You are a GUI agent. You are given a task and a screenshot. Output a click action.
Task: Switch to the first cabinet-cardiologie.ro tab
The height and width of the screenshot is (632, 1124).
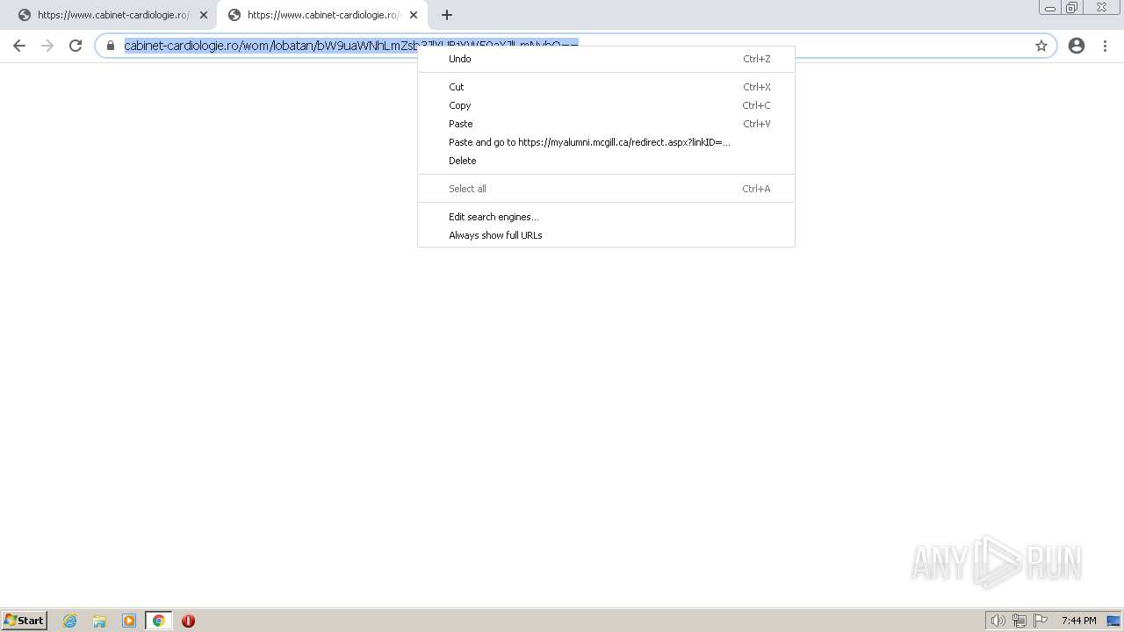pyautogui.click(x=112, y=15)
